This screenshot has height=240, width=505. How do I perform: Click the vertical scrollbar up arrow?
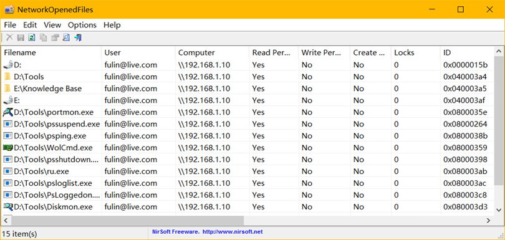point(499,52)
